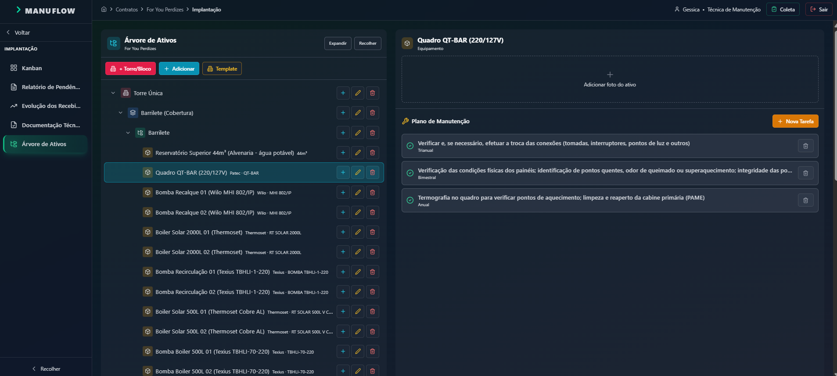
Task: Open For You Perdizes breadcrumb
Action: tap(165, 9)
